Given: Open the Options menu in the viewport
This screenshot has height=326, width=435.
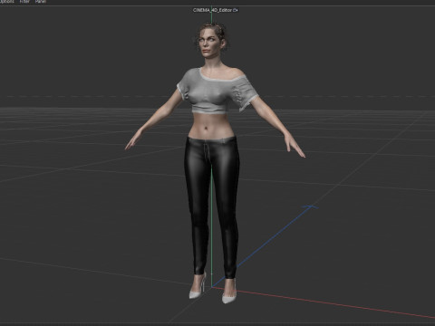Looking at the screenshot, I should click(x=6, y=2).
